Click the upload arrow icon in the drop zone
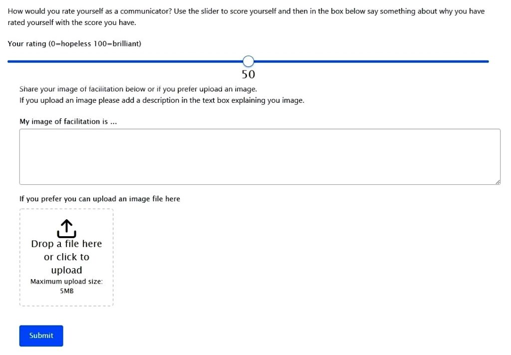Screen dimensions: 511x355 [66, 228]
